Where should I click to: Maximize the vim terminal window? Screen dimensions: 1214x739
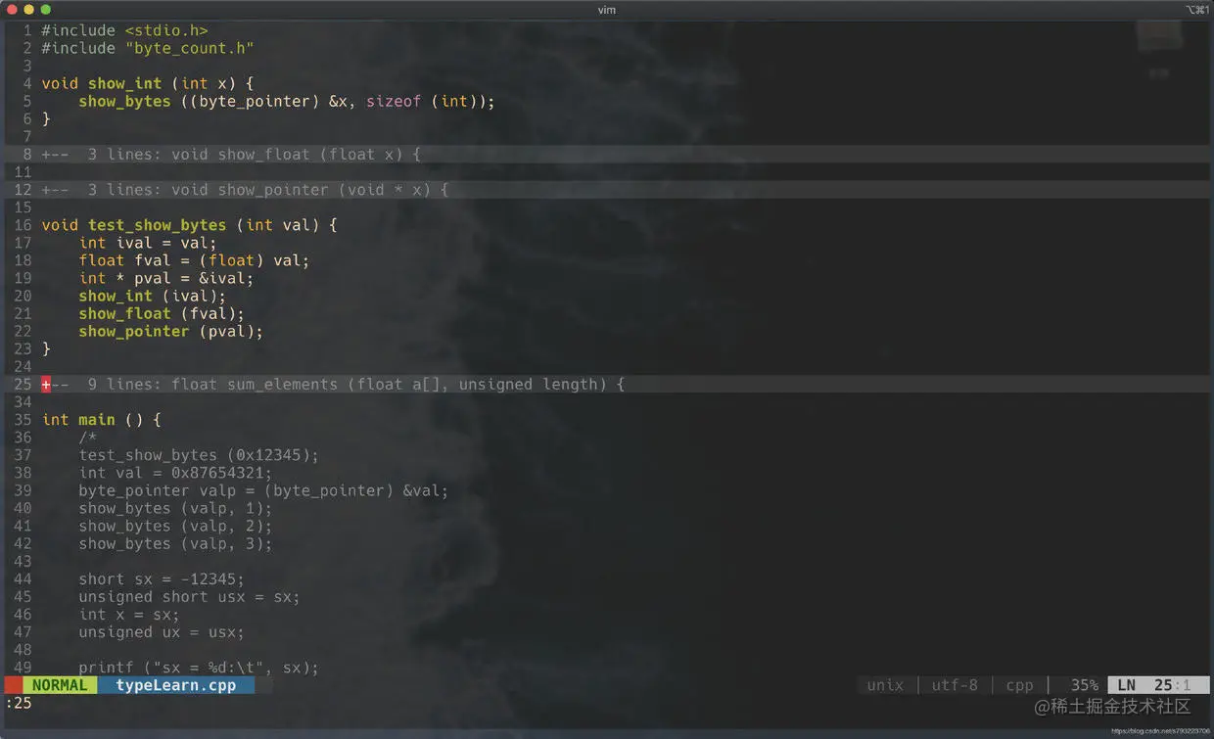(45, 9)
